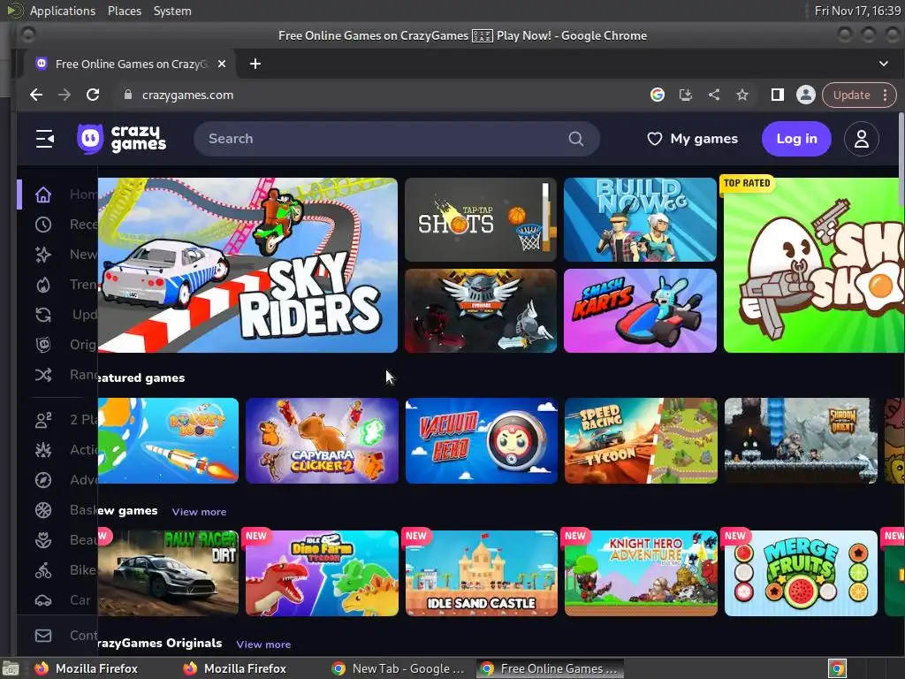Toggle Chrome side panel icon

(778, 95)
